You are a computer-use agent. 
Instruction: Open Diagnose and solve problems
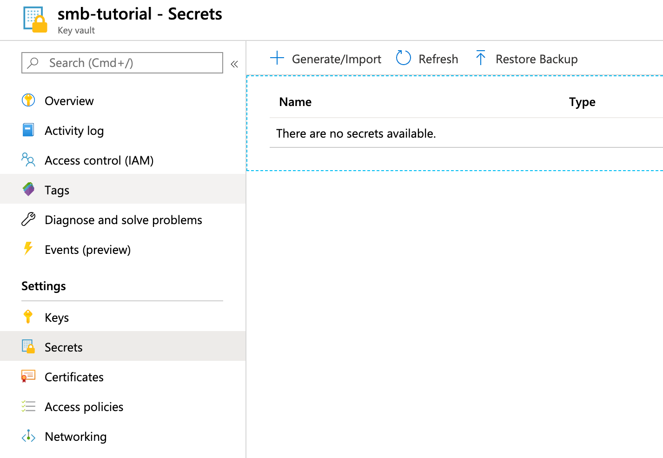(x=123, y=220)
